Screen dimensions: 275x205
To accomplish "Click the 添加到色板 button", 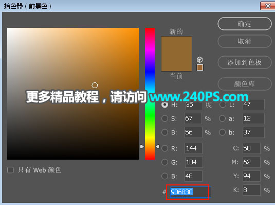I will 245,62.
